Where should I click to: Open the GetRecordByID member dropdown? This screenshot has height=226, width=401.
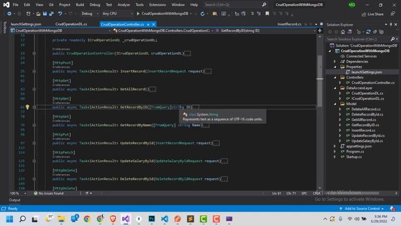[x=266, y=31]
